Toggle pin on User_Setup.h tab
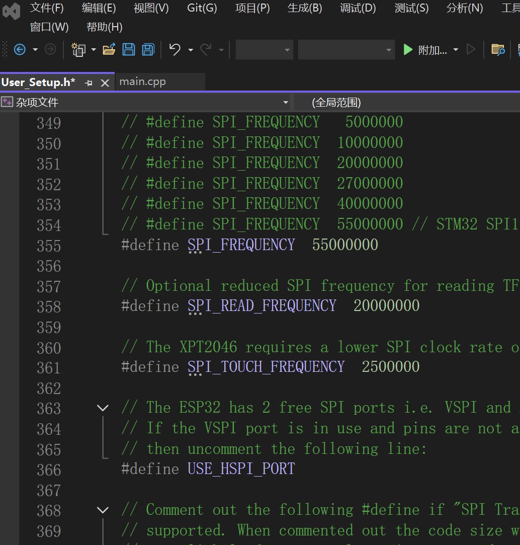The width and height of the screenshot is (520, 545). pos(89,83)
